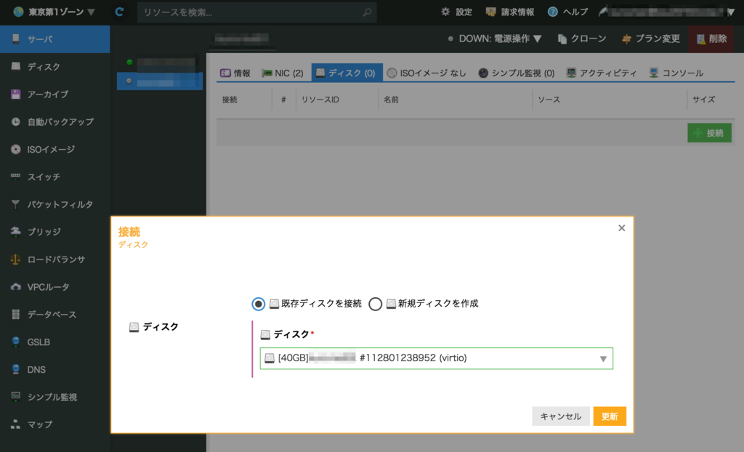Open アーカイブ in the sidebar

tap(55, 94)
